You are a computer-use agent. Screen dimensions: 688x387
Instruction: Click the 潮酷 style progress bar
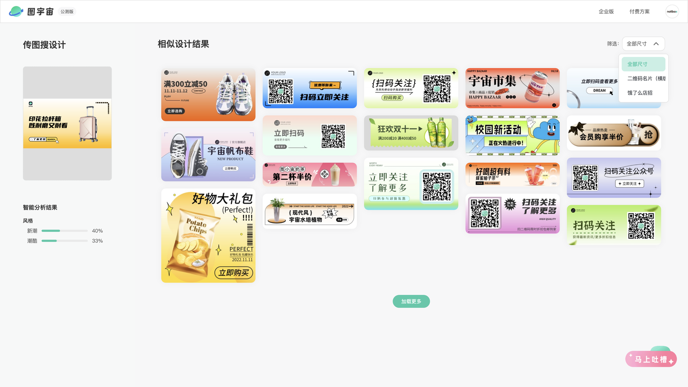pos(65,241)
